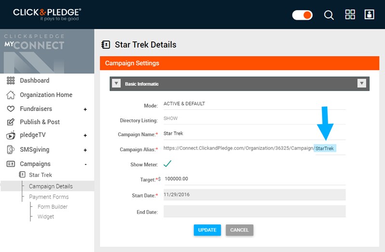Expand the SMSgiving plus sign

pos(85,150)
